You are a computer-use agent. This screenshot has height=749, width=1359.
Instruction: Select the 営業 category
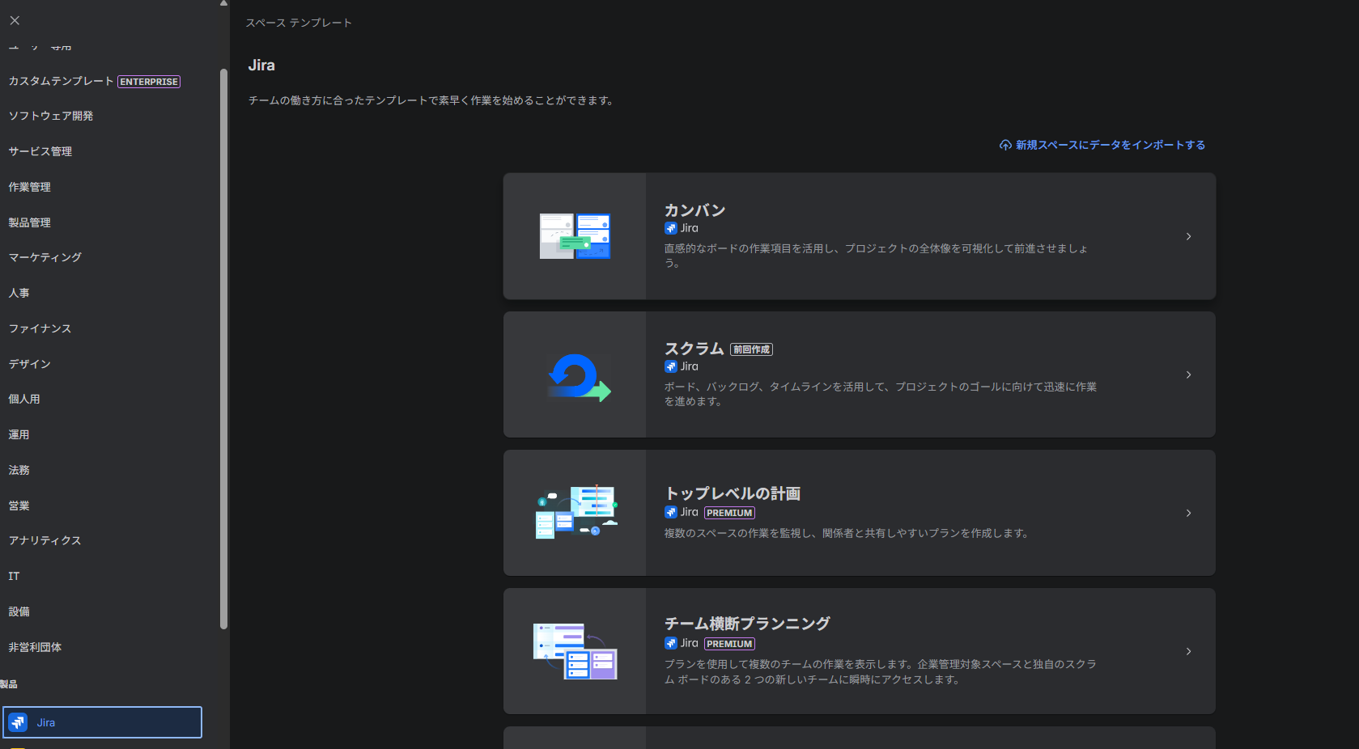tap(19, 506)
